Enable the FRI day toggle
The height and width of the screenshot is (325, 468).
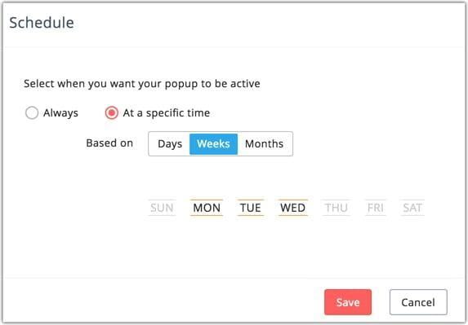375,208
